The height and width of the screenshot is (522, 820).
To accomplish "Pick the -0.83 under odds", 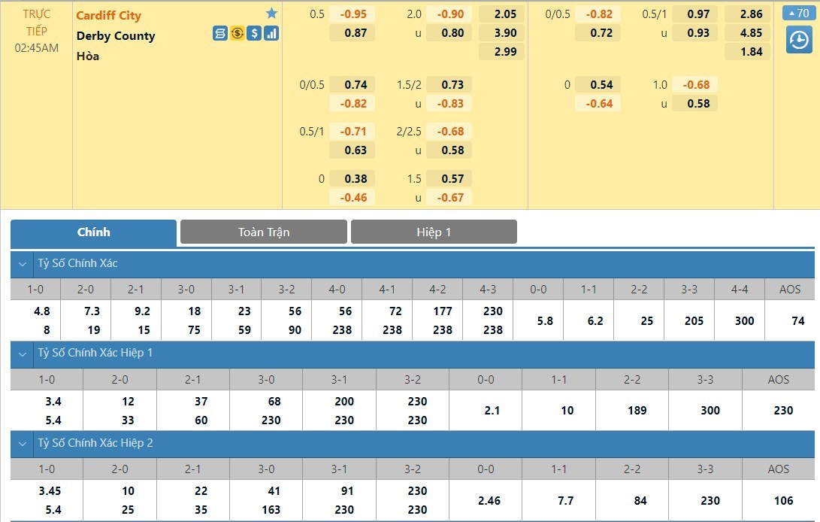I will click(449, 104).
